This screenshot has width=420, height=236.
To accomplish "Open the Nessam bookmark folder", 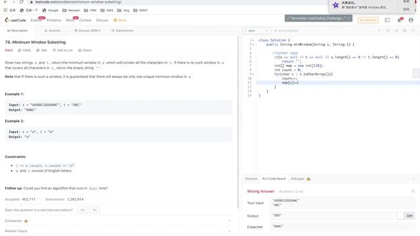I will (x=72, y=10).
